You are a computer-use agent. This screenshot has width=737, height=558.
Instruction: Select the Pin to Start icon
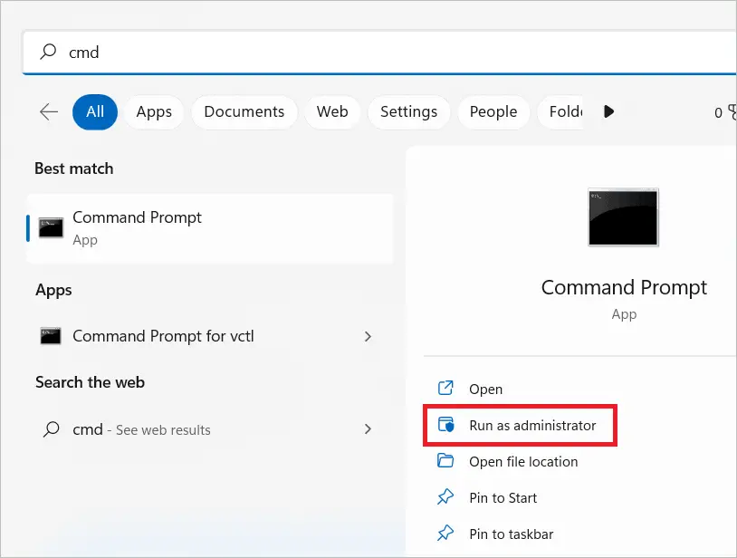click(x=445, y=497)
